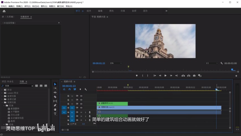Mark In point in program monitor
The width and height of the screenshot is (241, 136).
[x=142, y=75]
